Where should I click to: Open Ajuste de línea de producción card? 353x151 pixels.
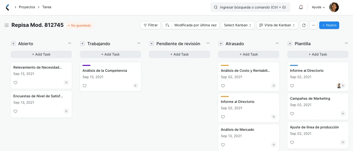pos(318,135)
